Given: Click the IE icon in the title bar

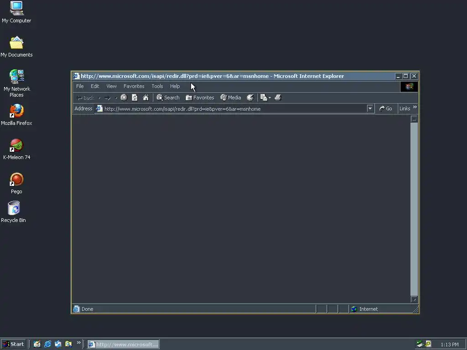Looking at the screenshot, I should [x=77, y=76].
